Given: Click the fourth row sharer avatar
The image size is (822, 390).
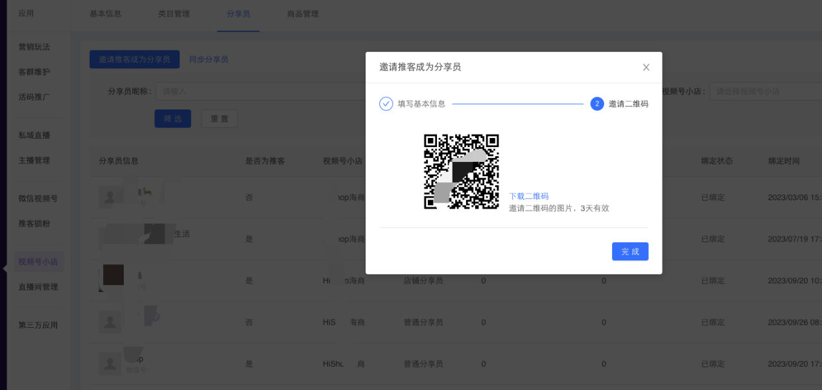Looking at the screenshot, I should coord(110,322).
